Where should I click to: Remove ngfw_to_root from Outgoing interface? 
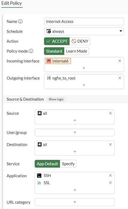120,78
